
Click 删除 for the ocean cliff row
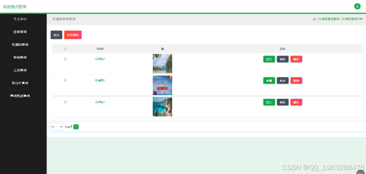(x=296, y=102)
